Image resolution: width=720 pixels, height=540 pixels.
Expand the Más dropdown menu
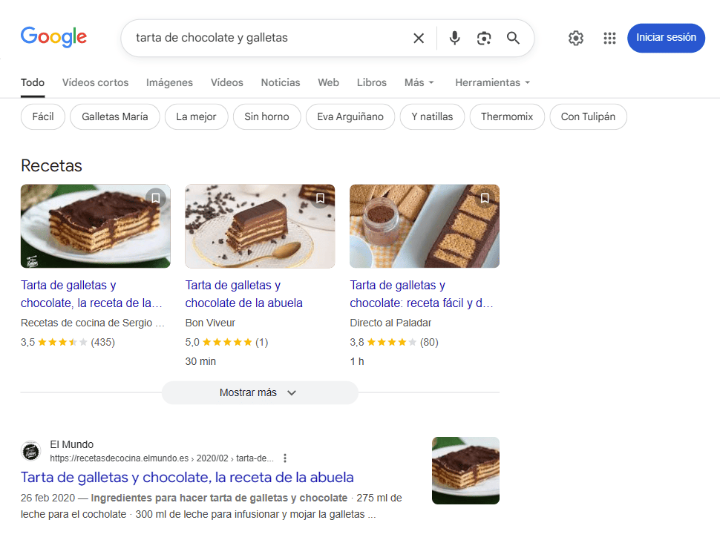coord(419,82)
